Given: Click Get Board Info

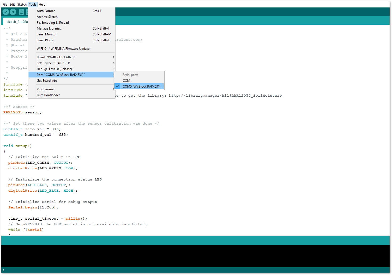Looking at the screenshot, I should click(72, 81).
